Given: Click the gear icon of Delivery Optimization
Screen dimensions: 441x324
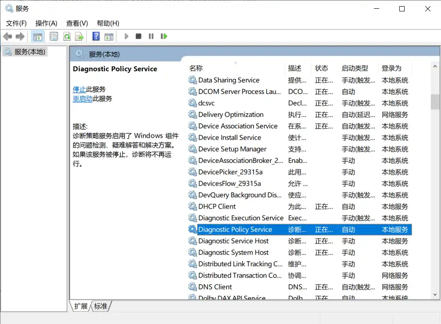Looking at the screenshot, I should 192,115.
